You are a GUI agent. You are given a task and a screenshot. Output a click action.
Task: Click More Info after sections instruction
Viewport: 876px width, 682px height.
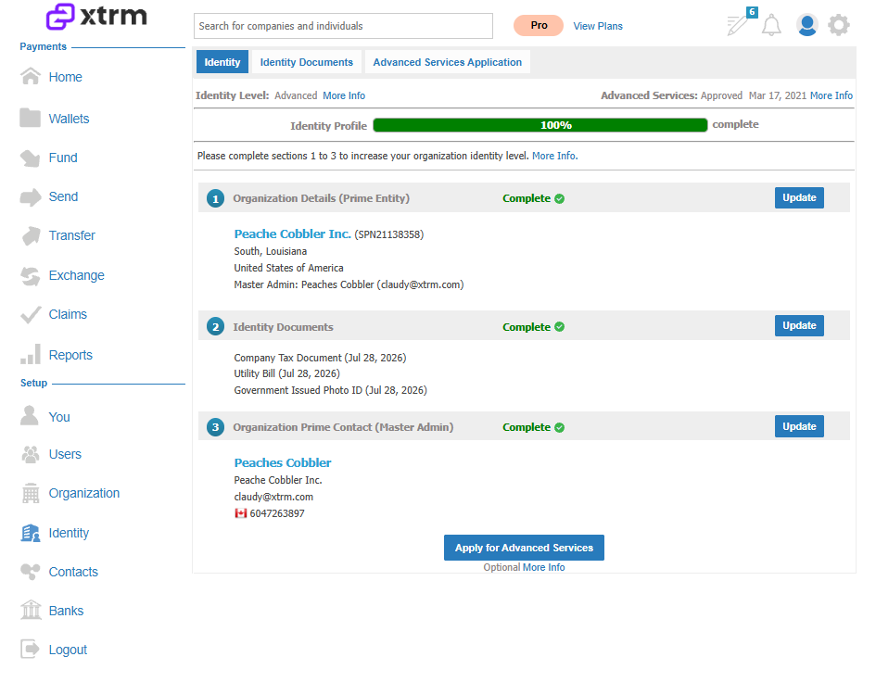(x=554, y=156)
